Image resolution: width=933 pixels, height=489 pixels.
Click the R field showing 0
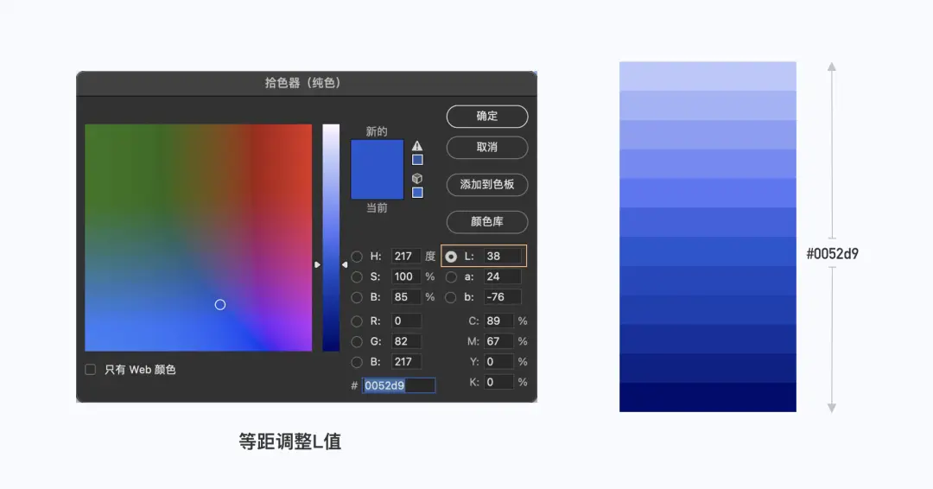406,321
